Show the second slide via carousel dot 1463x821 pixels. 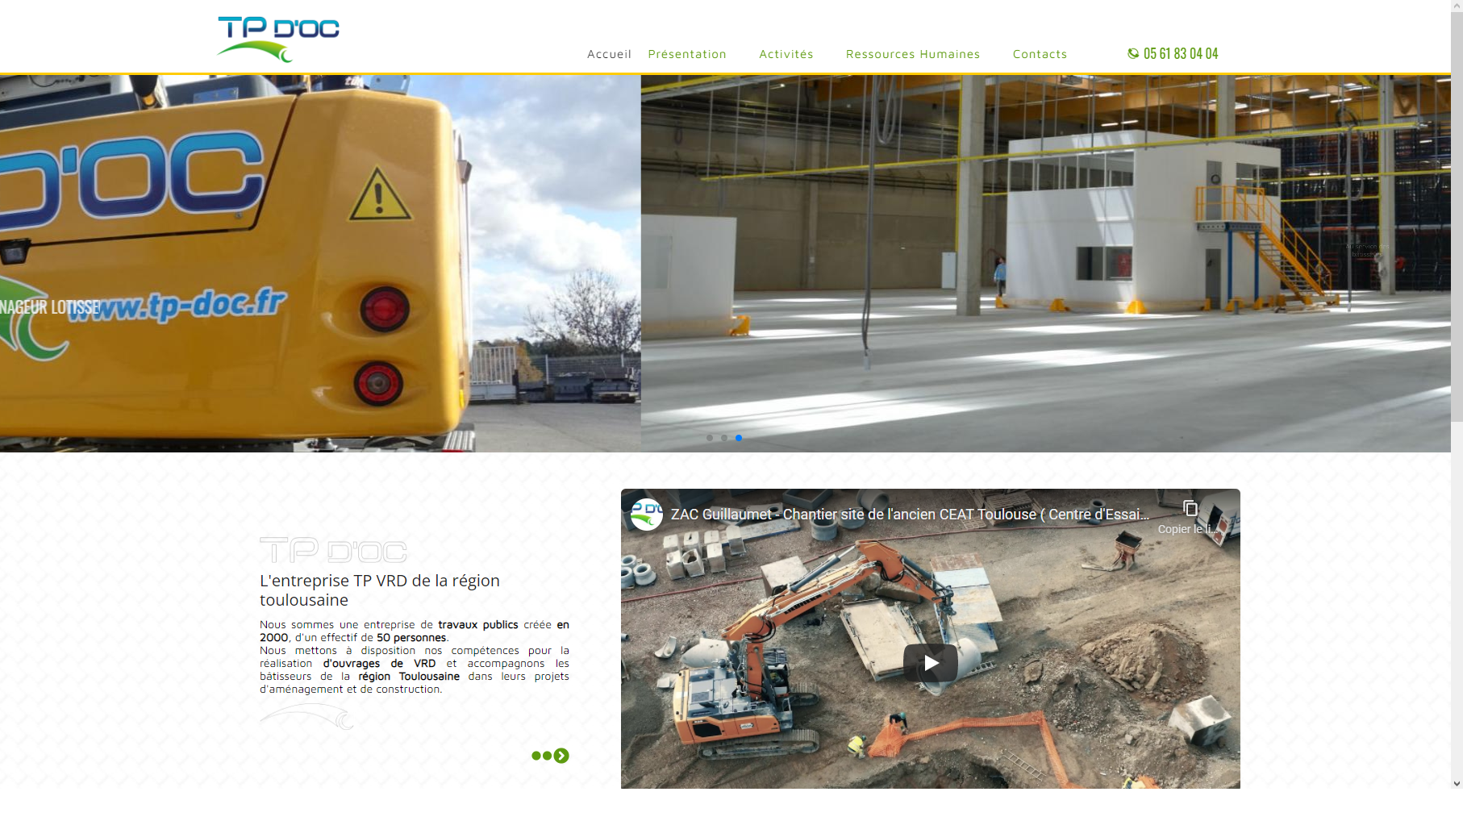tap(724, 438)
